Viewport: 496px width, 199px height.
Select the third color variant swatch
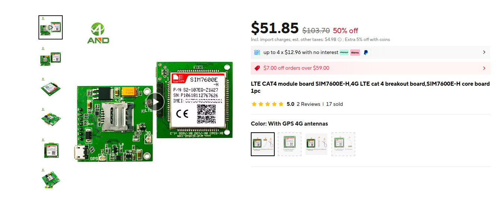(316, 144)
